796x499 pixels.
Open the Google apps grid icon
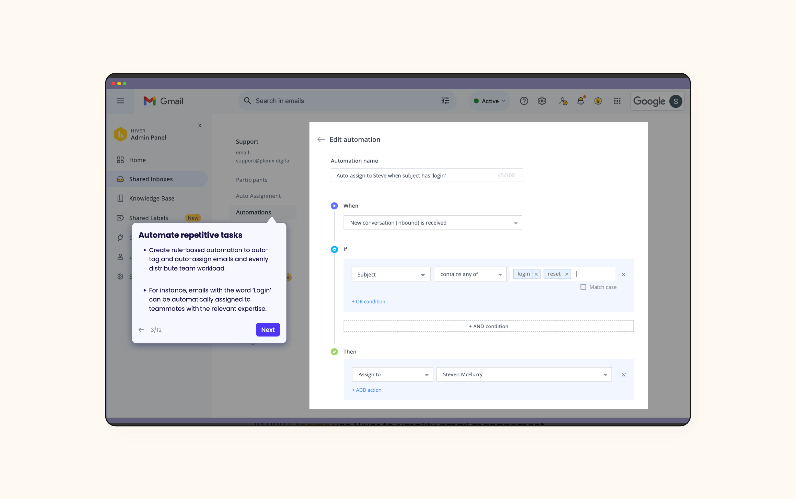[x=617, y=101]
